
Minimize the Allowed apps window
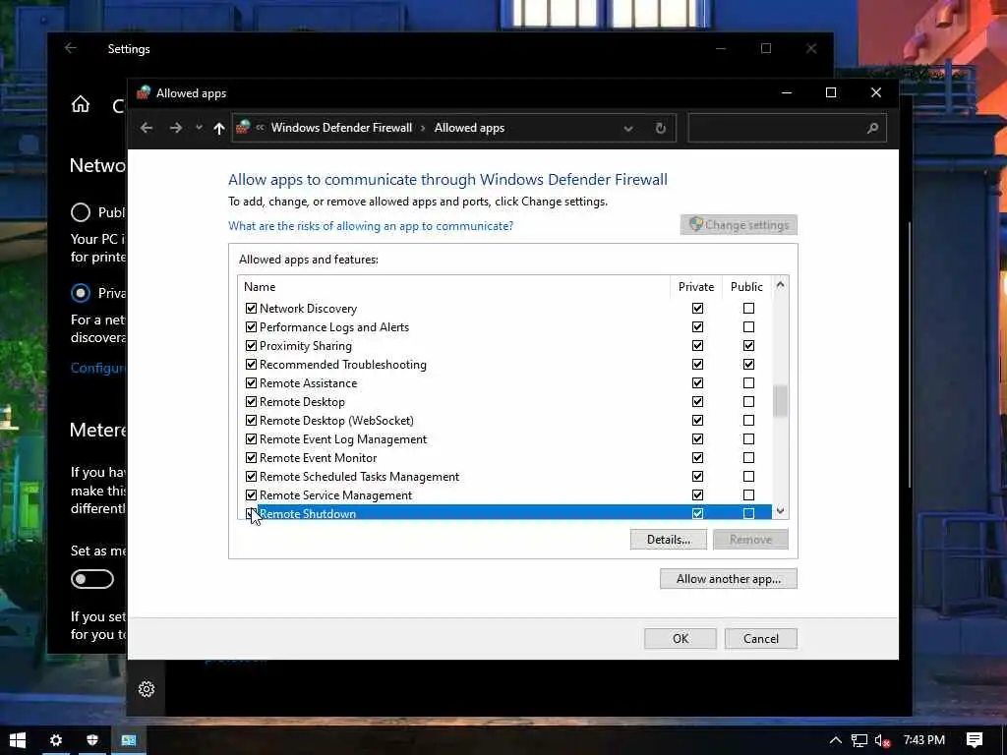tap(786, 93)
